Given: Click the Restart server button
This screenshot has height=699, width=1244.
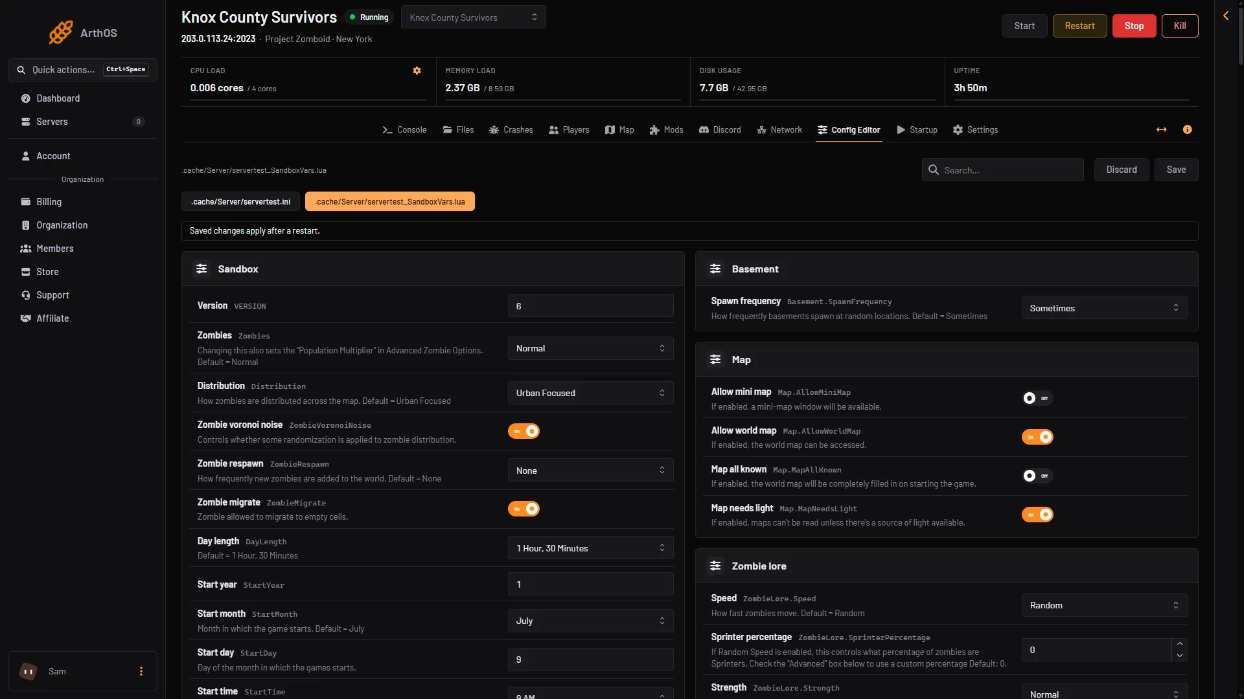Looking at the screenshot, I should pos(1079,26).
